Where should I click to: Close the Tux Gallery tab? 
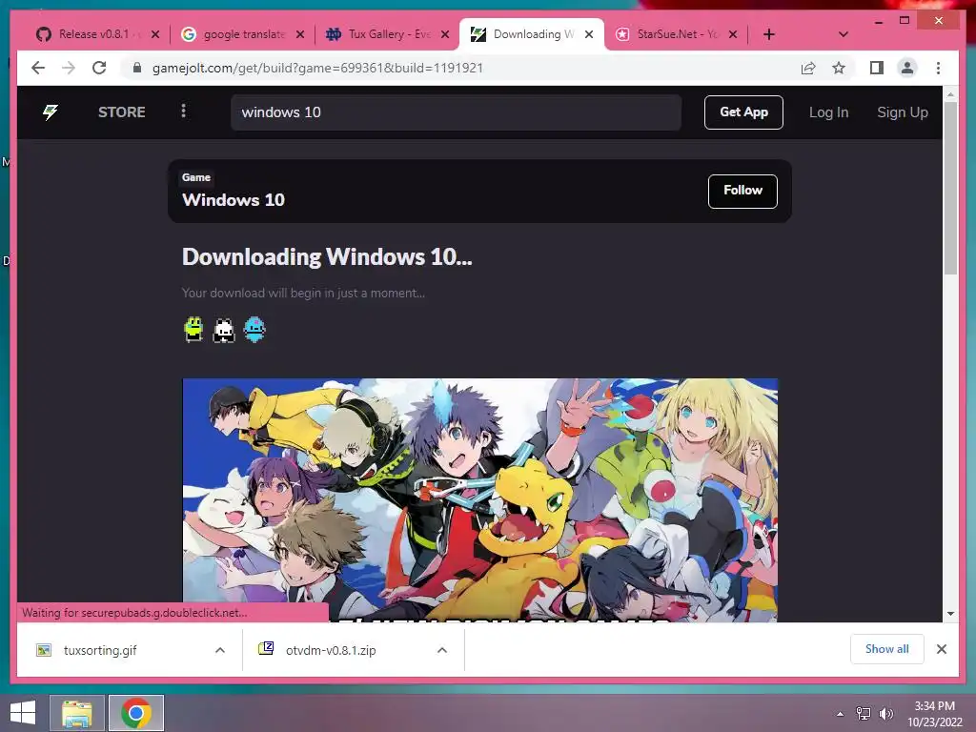(x=444, y=34)
